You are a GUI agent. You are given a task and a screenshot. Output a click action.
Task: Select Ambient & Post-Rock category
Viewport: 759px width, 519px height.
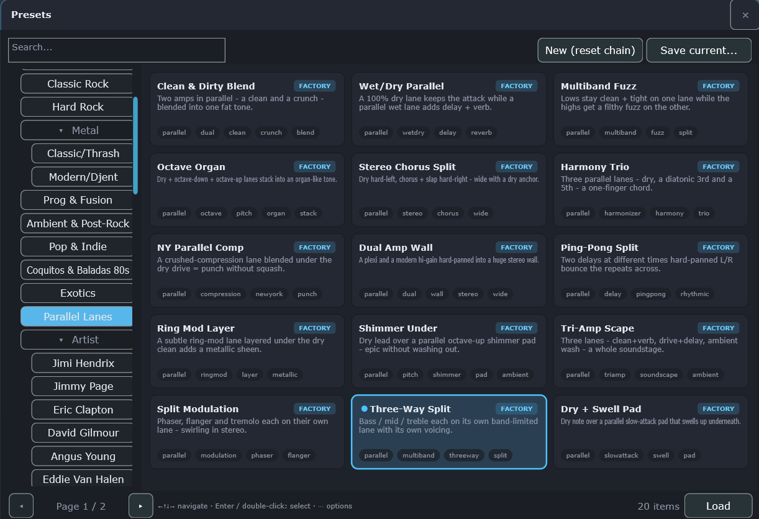[78, 223]
